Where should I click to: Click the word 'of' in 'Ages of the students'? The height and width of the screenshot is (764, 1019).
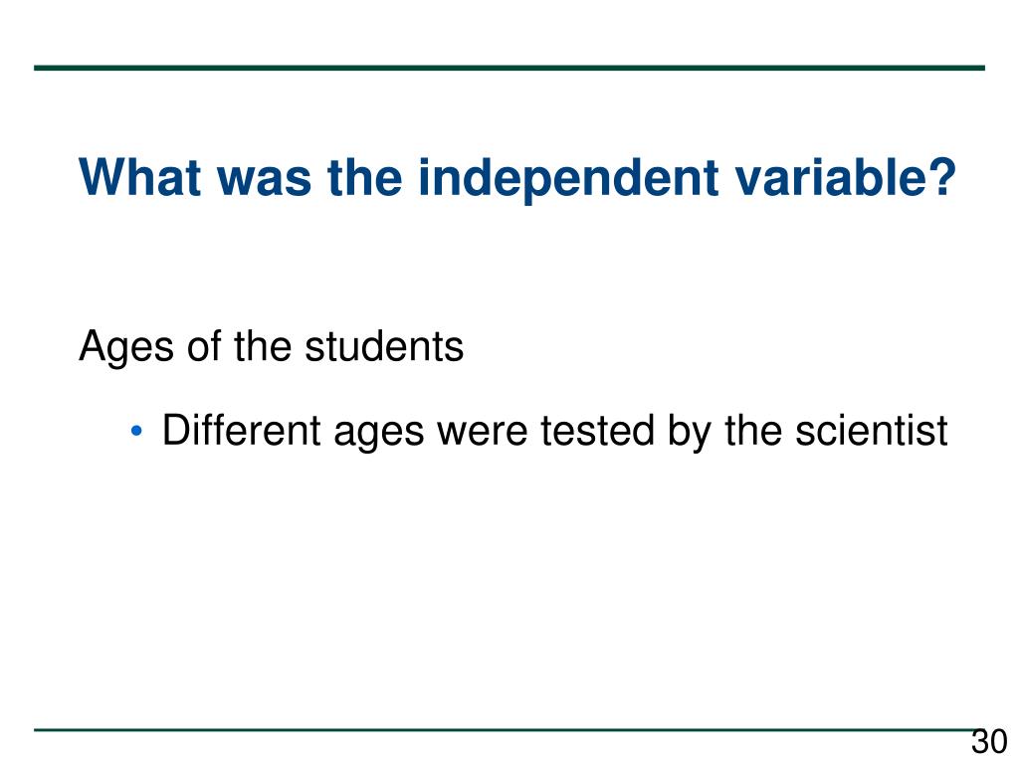tap(204, 345)
